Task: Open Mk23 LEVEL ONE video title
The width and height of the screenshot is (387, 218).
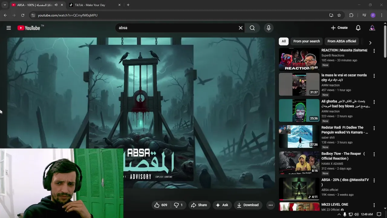Action: point(335,205)
